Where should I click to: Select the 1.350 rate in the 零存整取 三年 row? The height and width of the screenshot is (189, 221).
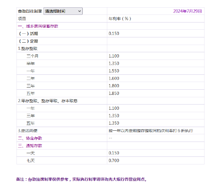114,116
